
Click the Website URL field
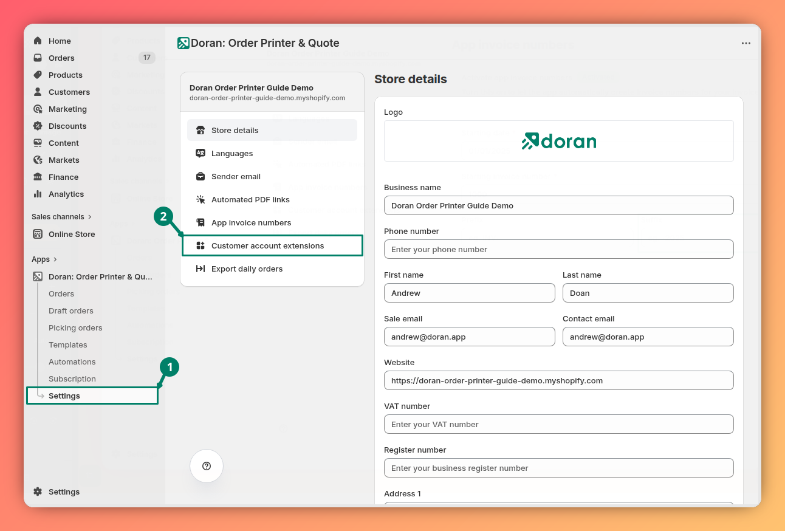[x=559, y=380]
